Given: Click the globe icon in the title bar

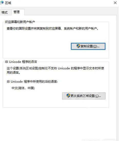Looking at the screenshot, I should 2,3.
